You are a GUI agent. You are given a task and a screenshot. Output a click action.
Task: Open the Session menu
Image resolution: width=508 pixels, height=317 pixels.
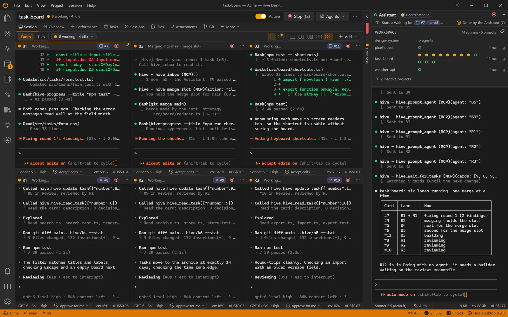point(75,5)
